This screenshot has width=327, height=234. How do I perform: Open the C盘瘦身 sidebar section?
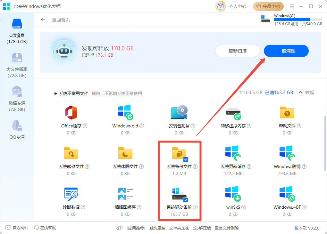coord(17,31)
